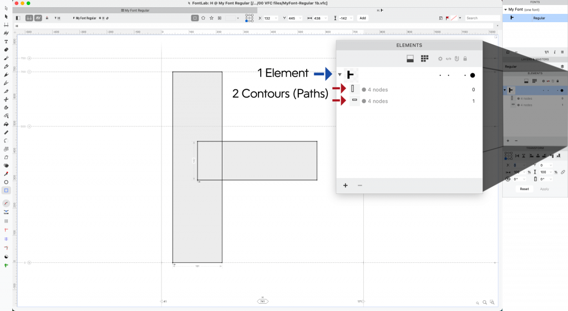
Task: Toggle the height percent unit in Transform panel
Action: [x=556, y=172]
